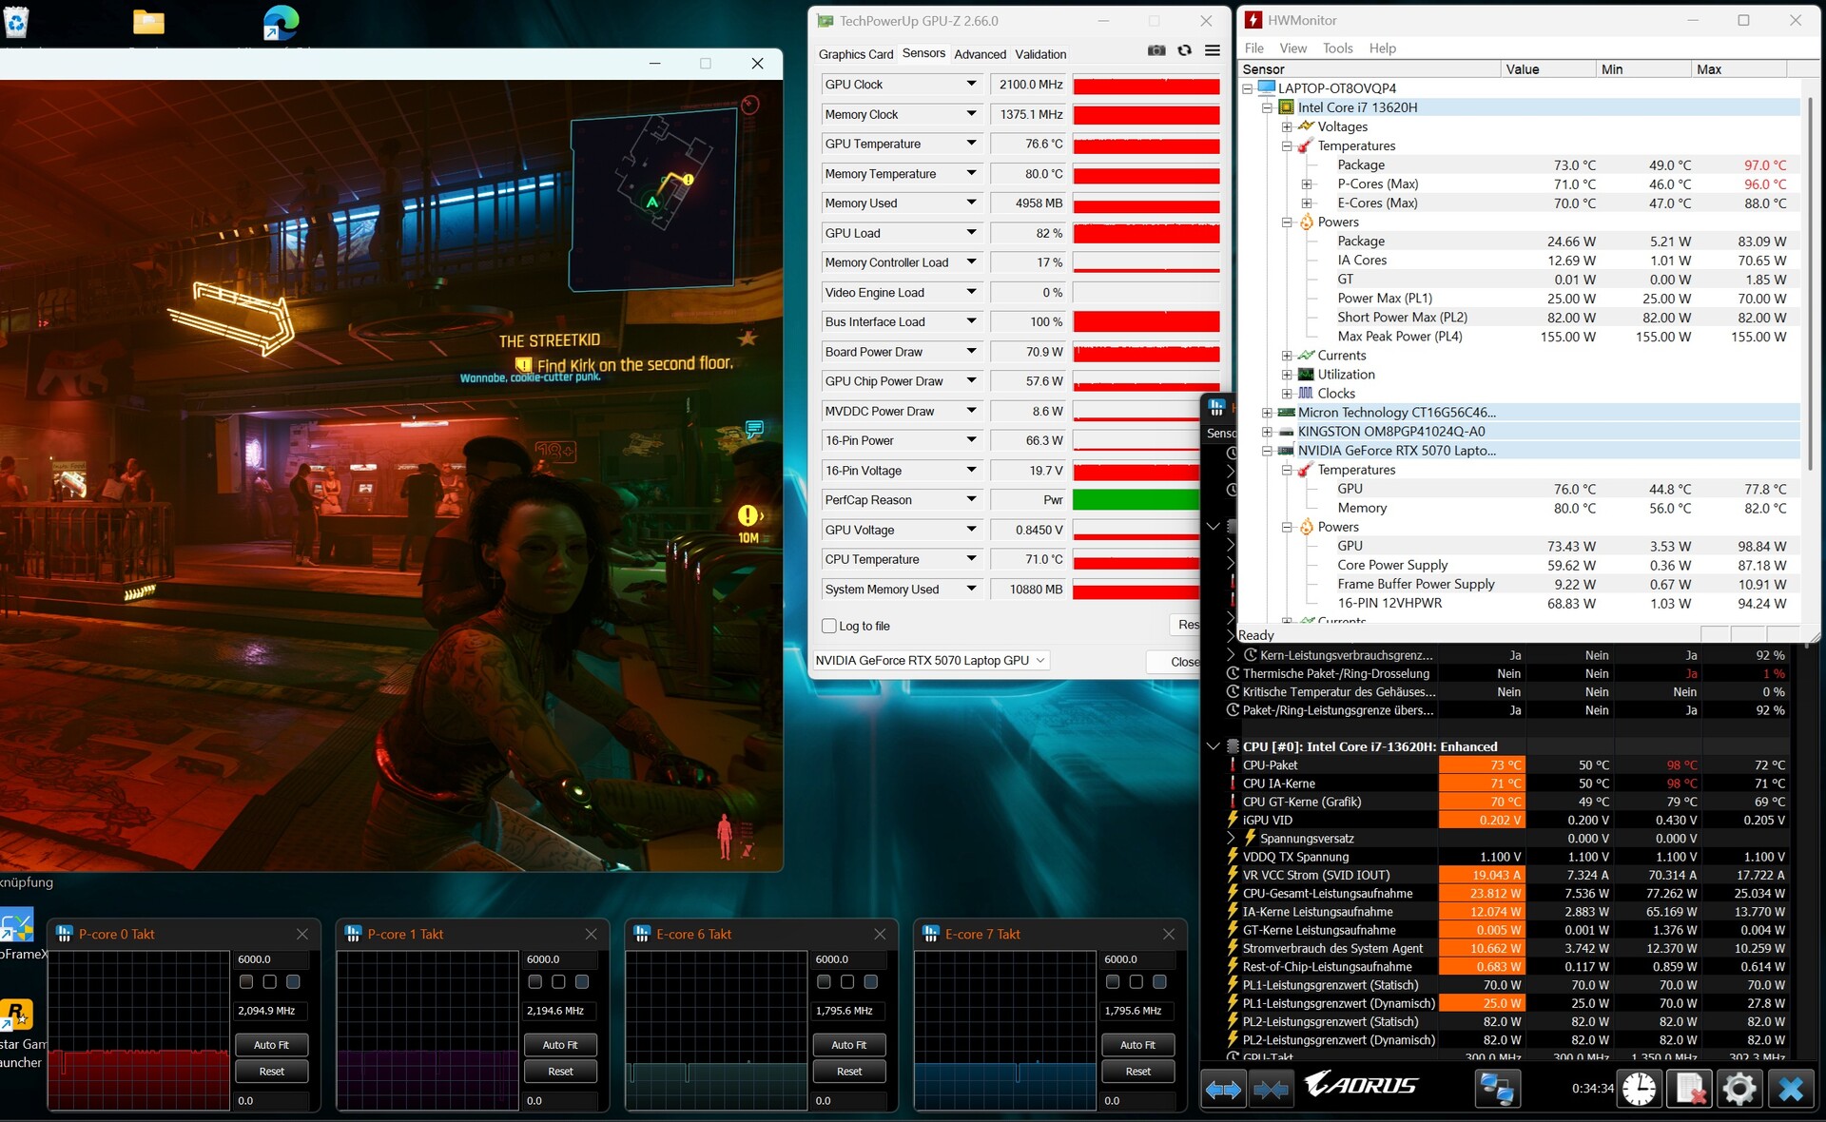1826x1122 pixels.
Task: Click Auto Fit in P-core 0 Takt
Action: point(271,1045)
